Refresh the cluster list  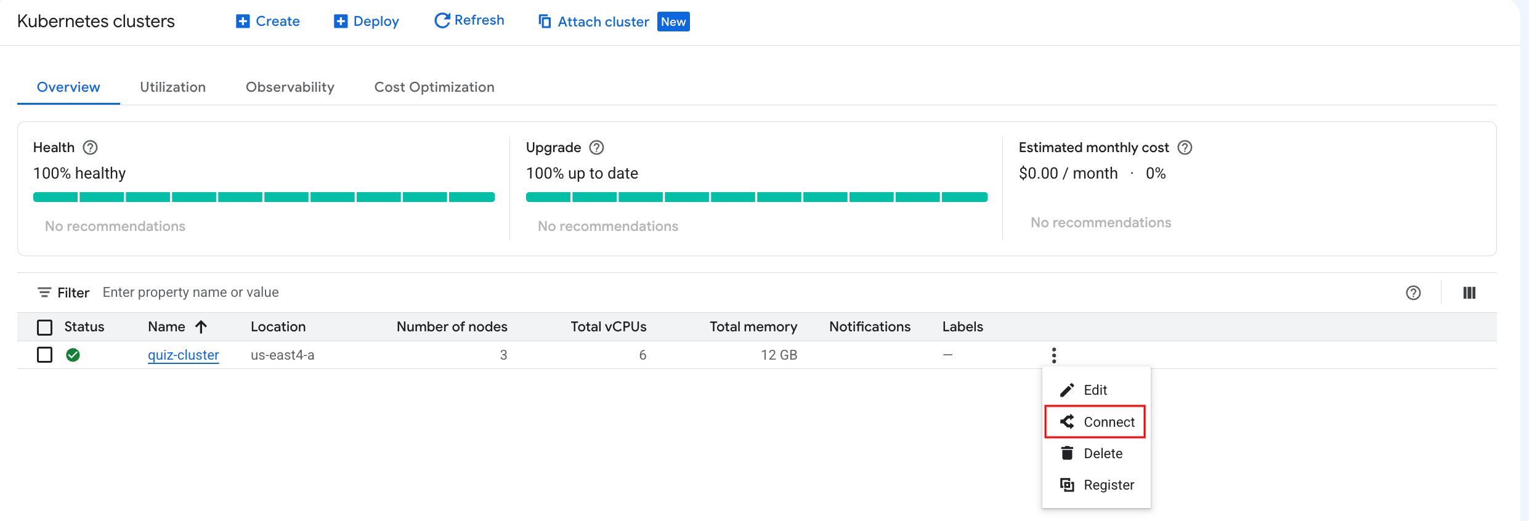tap(469, 20)
